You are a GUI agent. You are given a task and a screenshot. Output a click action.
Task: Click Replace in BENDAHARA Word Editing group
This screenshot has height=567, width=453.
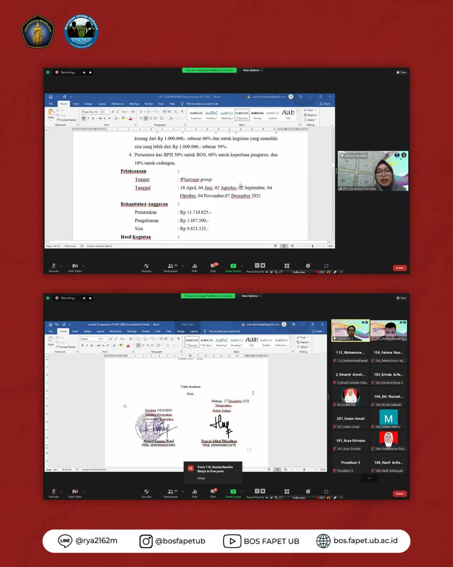tap(310, 115)
